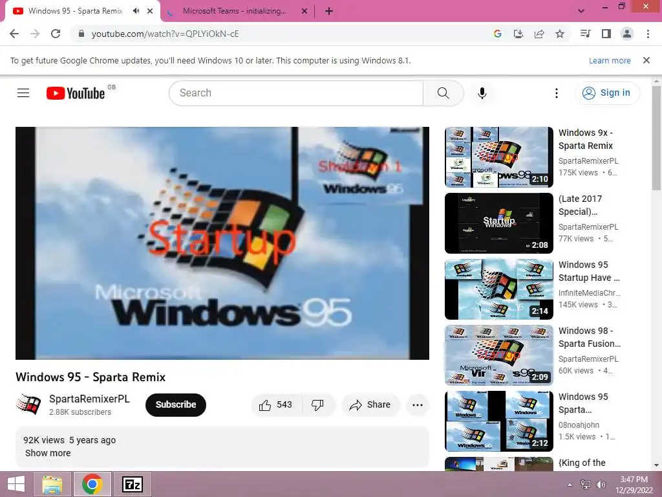662x497 pixels.
Task: Click the Share button
Action: point(370,405)
